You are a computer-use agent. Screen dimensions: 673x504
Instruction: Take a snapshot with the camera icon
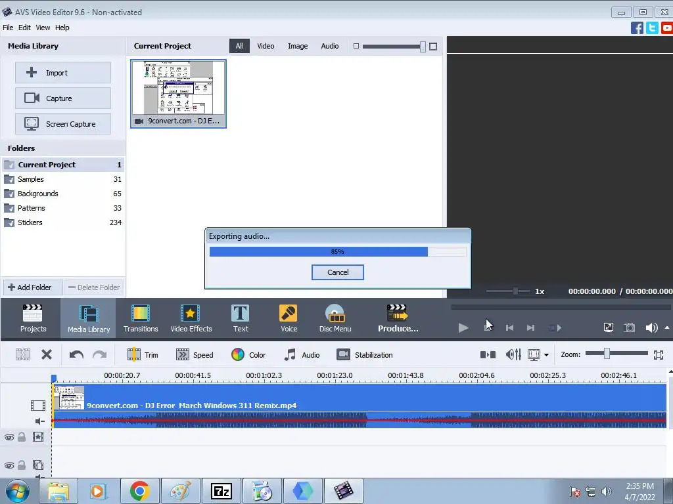(629, 328)
